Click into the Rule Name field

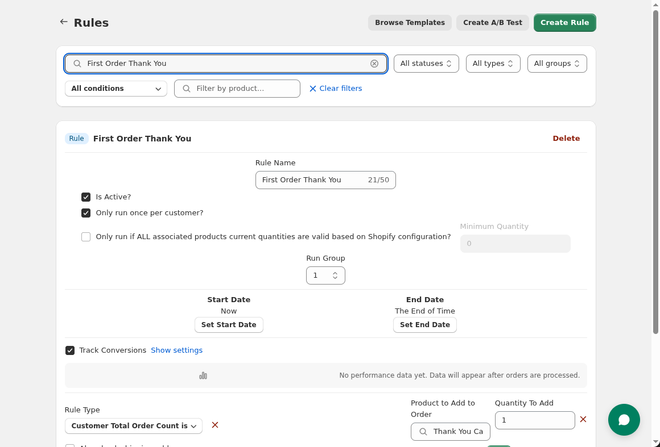(325, 180)
